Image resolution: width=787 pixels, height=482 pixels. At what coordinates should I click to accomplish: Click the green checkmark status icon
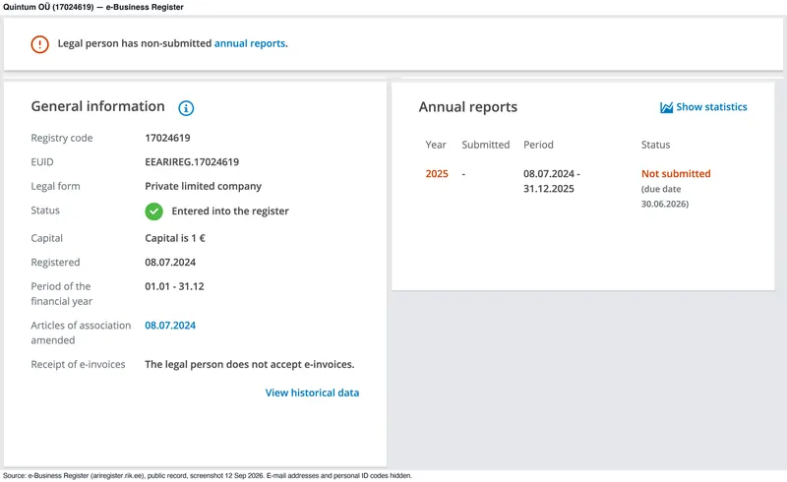point(154,211)
